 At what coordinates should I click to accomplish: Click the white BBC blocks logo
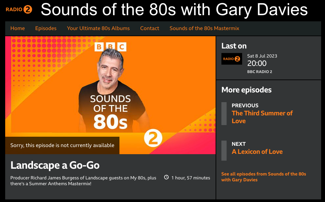click(110, 47)
